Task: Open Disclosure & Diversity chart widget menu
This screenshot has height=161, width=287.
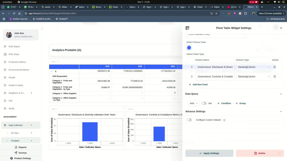Action: (54, 109)
